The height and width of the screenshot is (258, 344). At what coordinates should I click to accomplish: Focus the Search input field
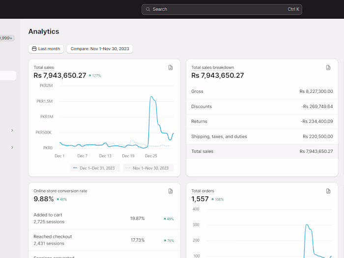pyautogui.click(x=222, y=9)
